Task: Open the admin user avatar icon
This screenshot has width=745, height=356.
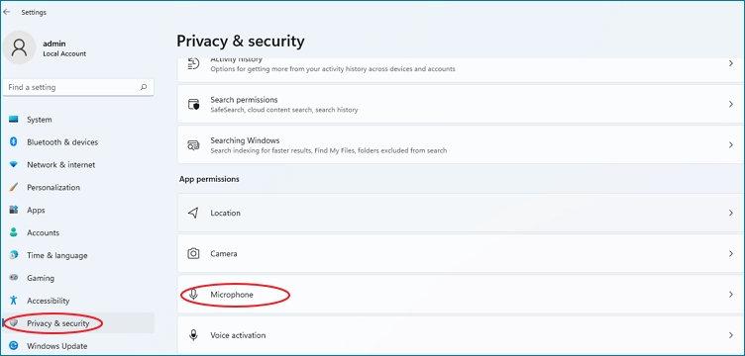Action: (19, 47)
